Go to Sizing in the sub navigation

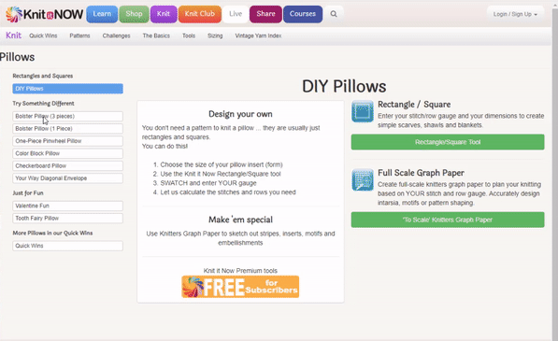(x=215, y=36)
